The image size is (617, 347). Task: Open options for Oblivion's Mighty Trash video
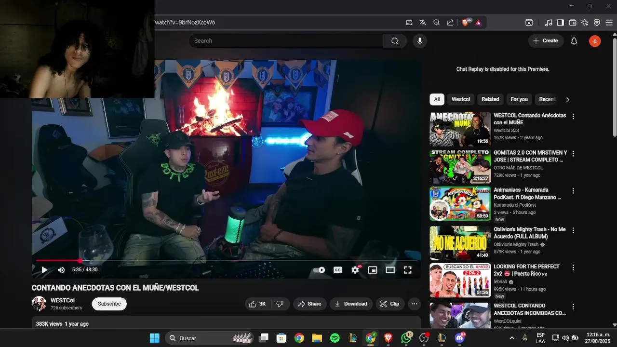(573, 230)
